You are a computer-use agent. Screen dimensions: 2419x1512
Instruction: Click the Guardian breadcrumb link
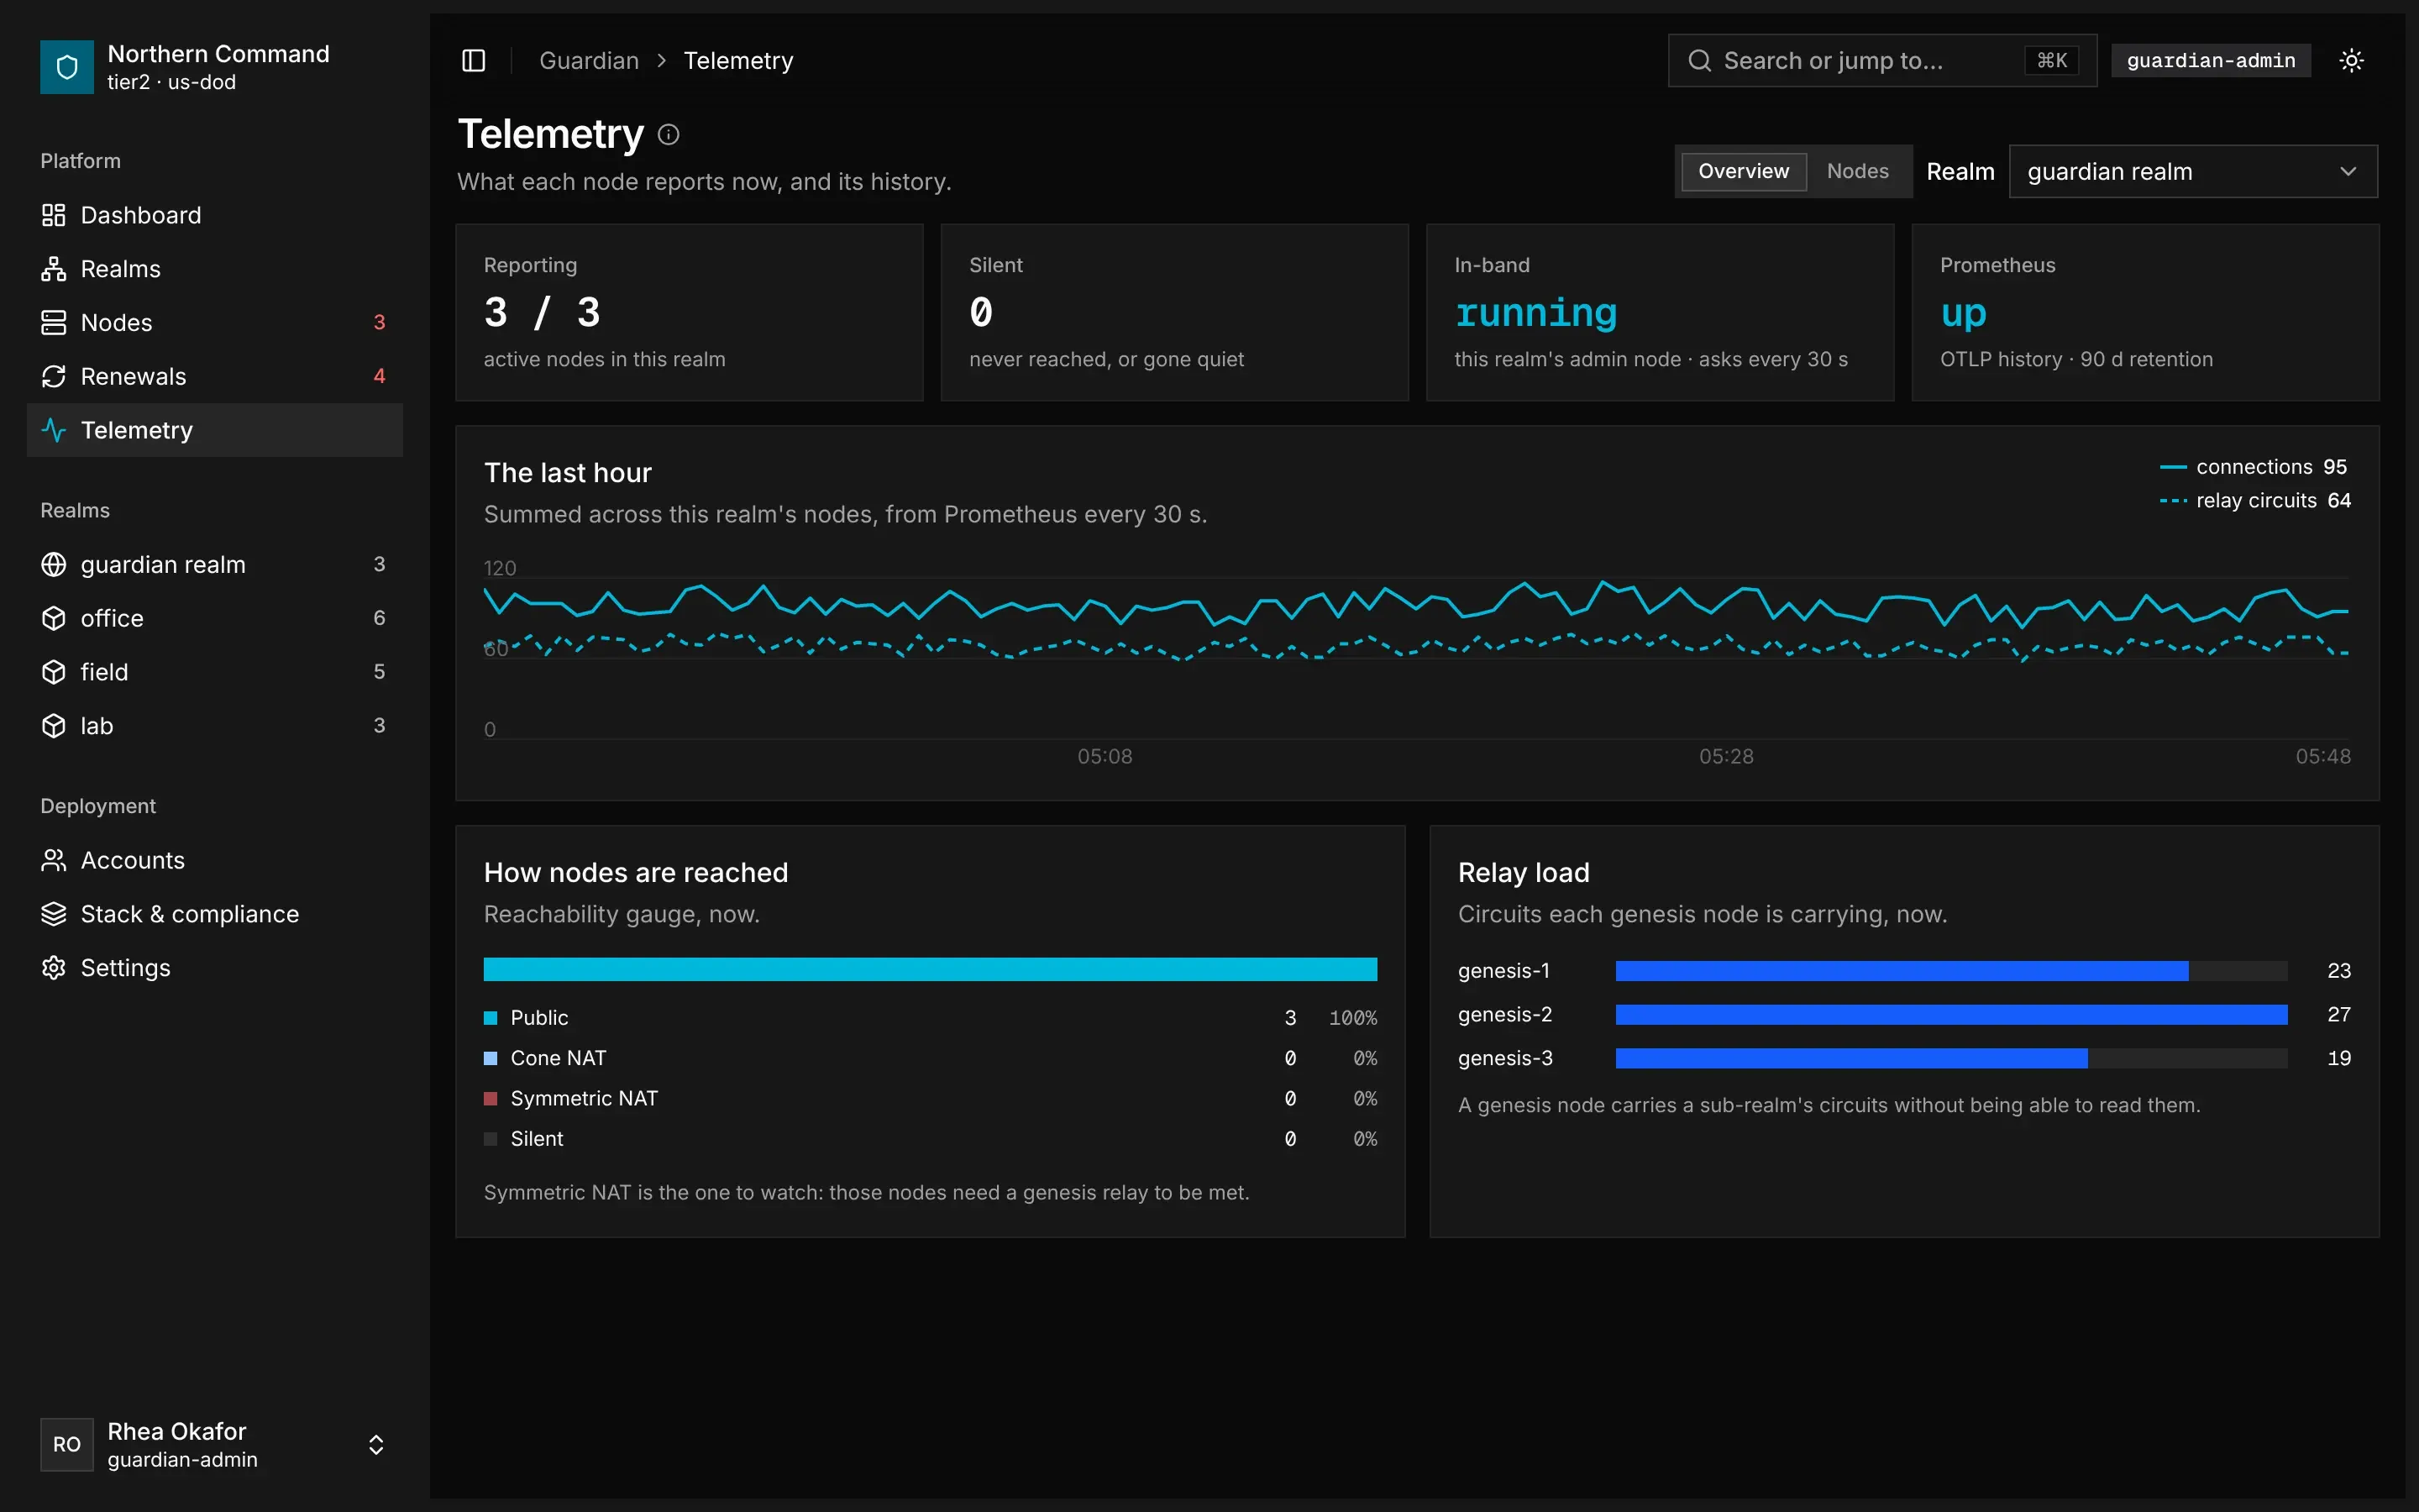[x=589, y=61]
